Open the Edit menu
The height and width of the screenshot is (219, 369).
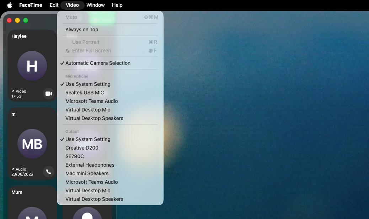(x=54, y=5)
